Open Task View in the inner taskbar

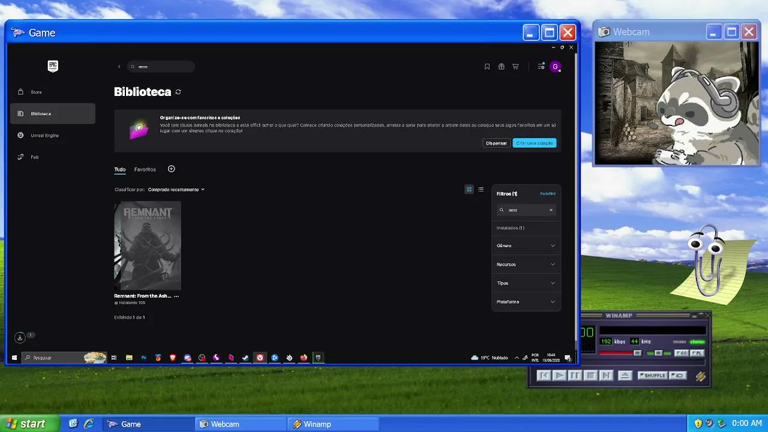[114, 358]
